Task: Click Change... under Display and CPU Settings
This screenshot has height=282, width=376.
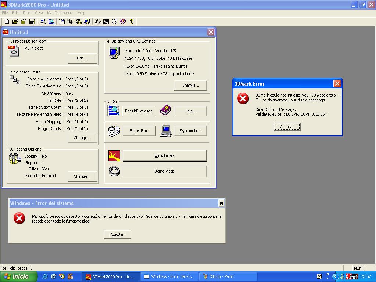Action: (x=191, y=85)
